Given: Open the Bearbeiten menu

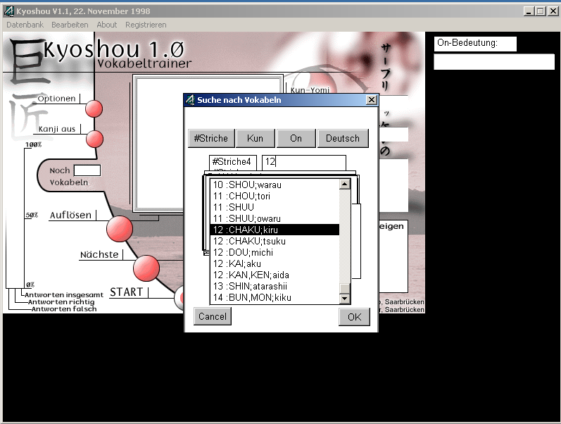Looking at the screenshot, I should (70, 25).
